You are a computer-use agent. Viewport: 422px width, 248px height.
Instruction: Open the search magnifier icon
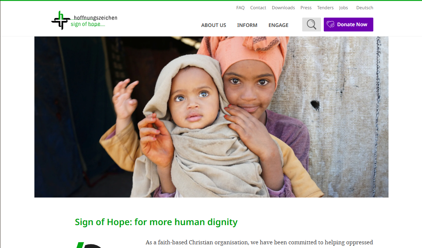[311, 24]
